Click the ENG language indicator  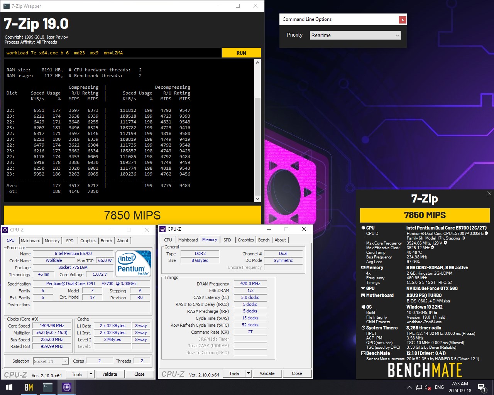click(x=439, y=387)
